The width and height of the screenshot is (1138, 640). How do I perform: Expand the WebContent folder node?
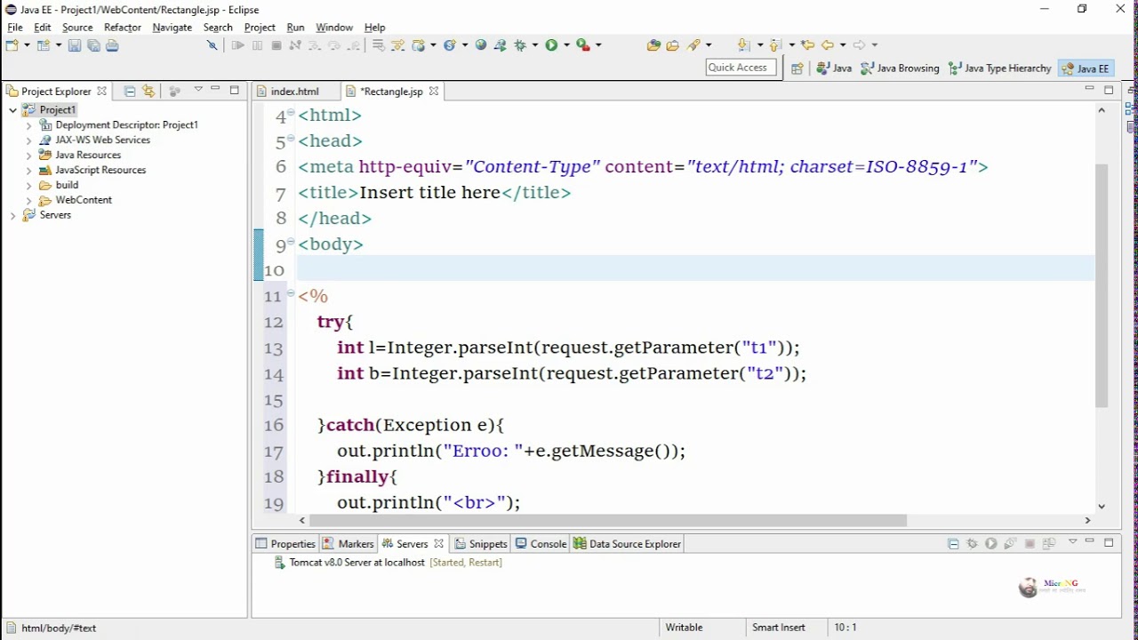(28, 200)
